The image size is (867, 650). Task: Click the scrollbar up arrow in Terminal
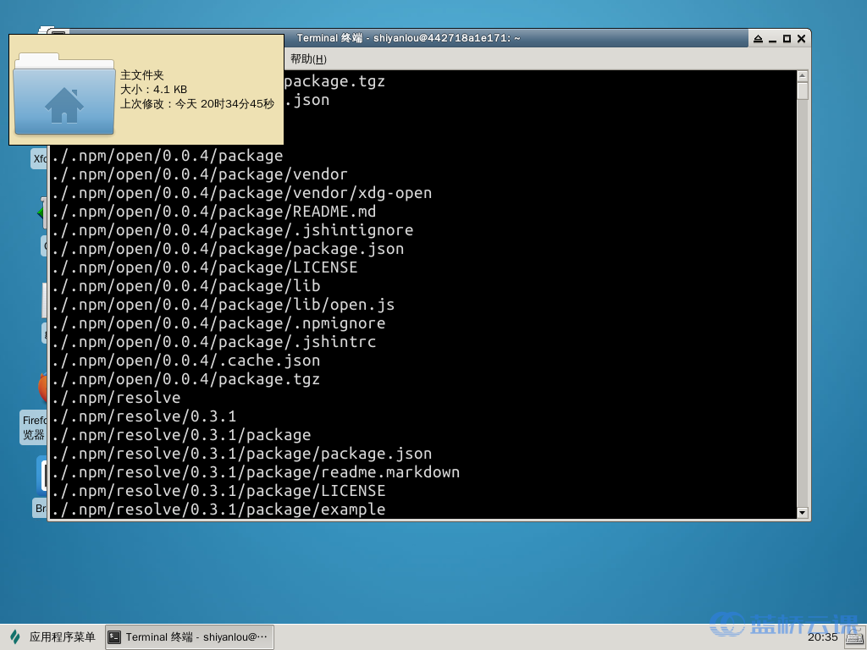pyautogui.click(x=802, y=74)
